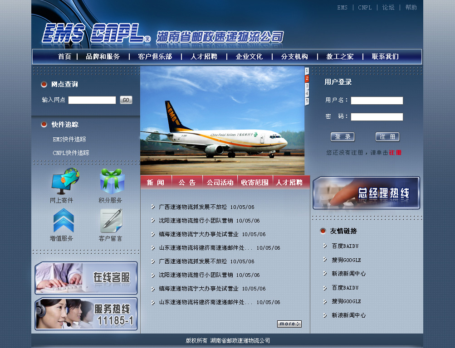This screenshot has height=348, width=455.
Task: Click the GO search button
Action: 126,100
